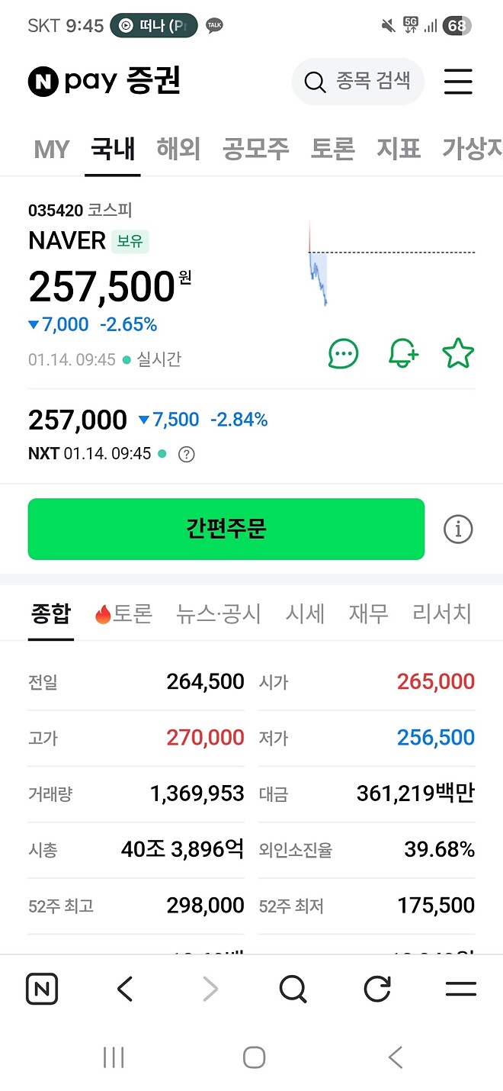Tap the 보유 holding badge next to NAVER
Screen dimensions: 503x1091
130,241
